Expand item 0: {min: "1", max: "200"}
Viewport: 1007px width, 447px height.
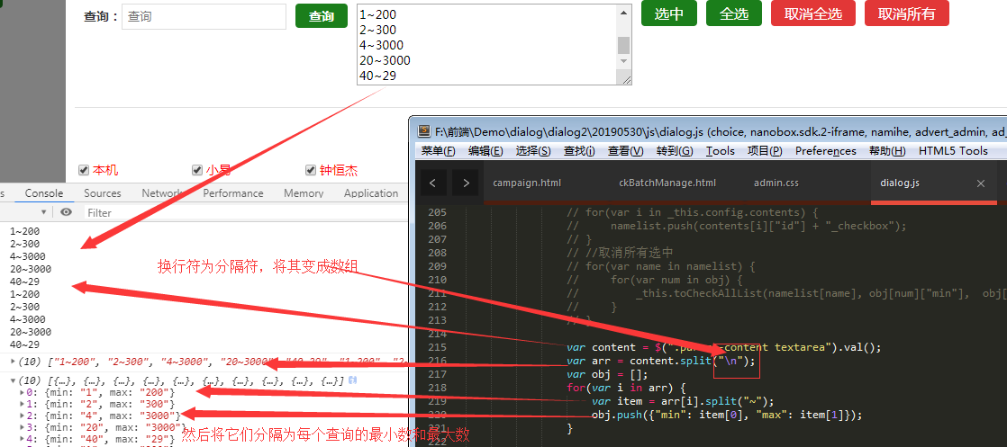pos(23,392)
